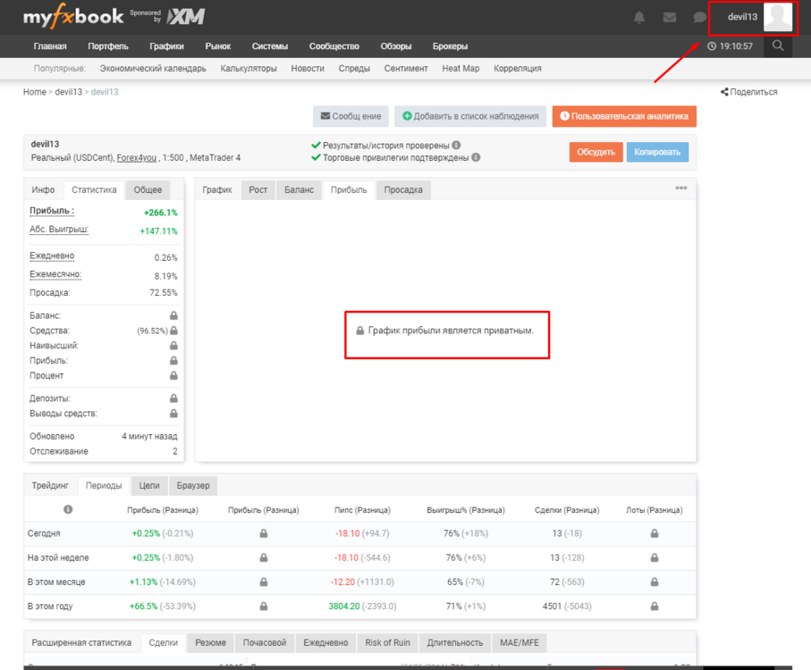Click the Сообщение button

[x=351, y=116]
